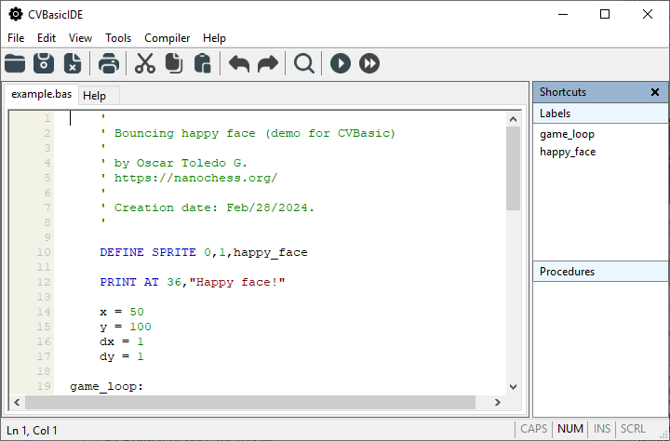This screenshot has width=670, height=441.
Task: Click line number 10 in the gutter
Action: point(44,252)
